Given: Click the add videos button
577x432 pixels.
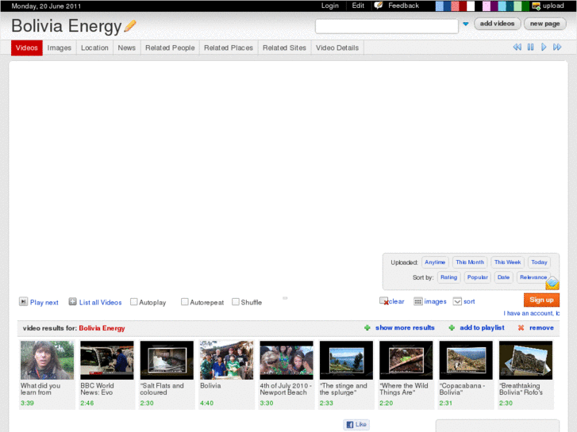Looking at the screenshot, I should 497,24.
